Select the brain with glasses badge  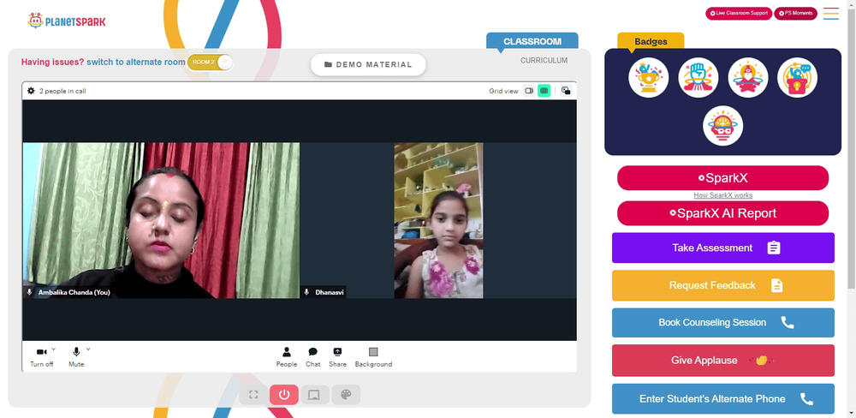coord(722,126)
